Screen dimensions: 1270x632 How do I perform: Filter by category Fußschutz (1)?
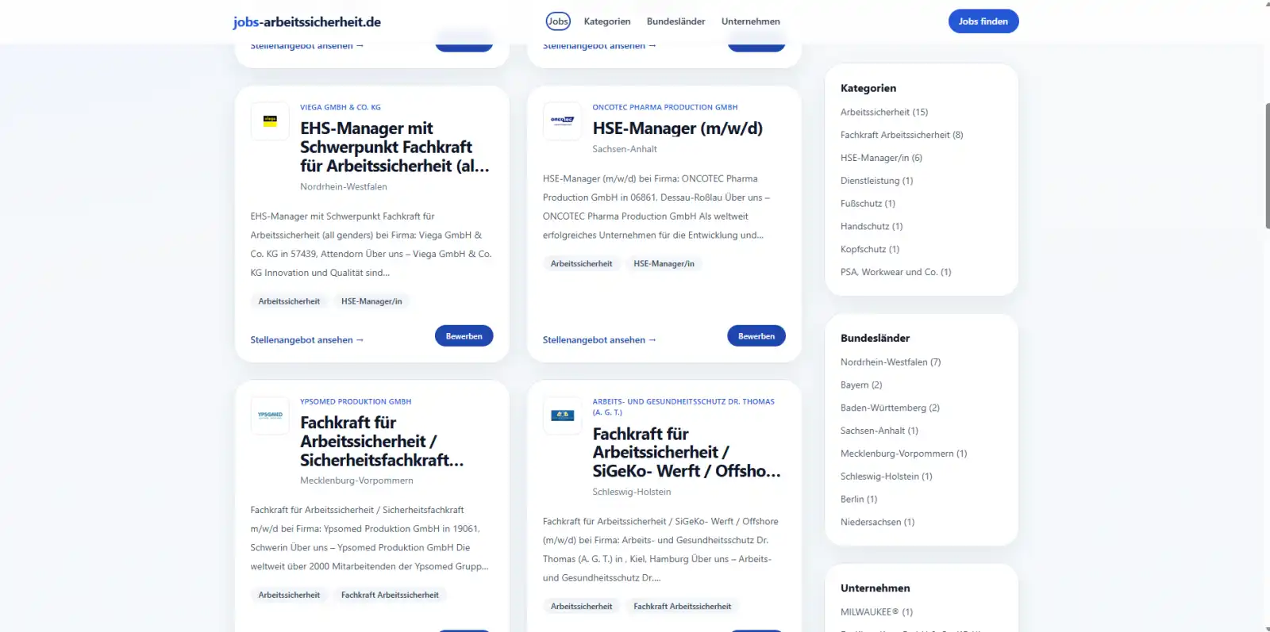pos(868,204)
